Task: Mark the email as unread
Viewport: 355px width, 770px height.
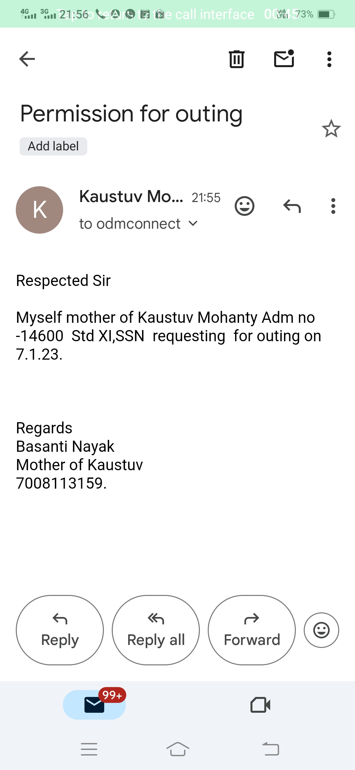Action: coord(284,59)
